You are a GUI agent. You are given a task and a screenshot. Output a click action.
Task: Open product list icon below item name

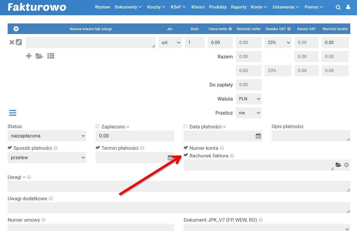(x=51, y=56)
